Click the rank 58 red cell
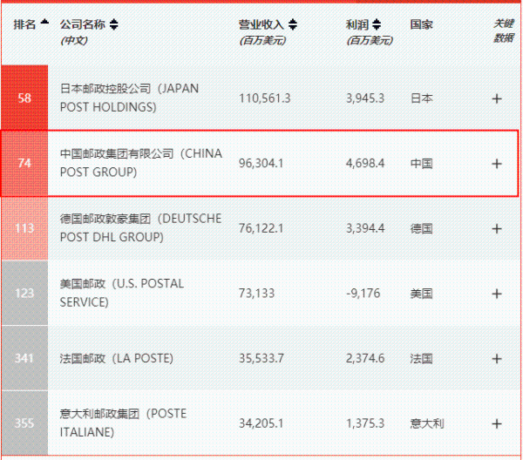 (24, 98)
